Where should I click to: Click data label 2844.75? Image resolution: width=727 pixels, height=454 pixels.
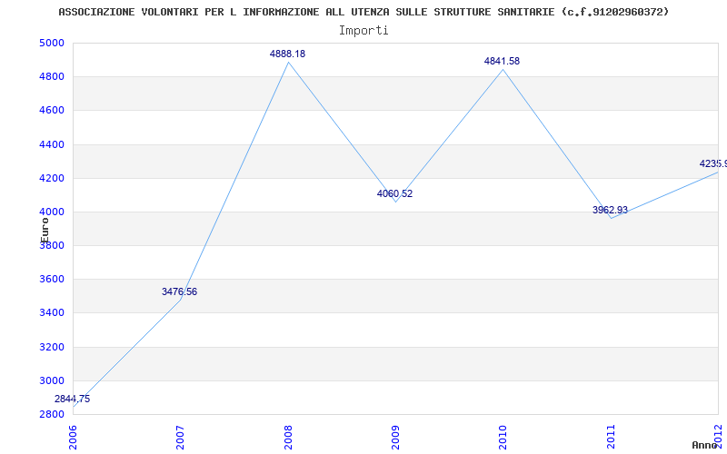point(73,399)
